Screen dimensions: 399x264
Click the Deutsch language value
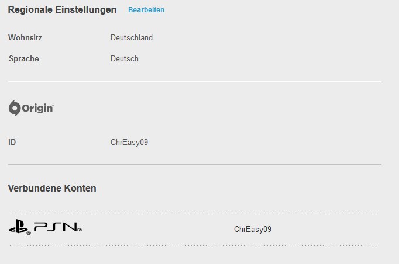pos(125,58)
